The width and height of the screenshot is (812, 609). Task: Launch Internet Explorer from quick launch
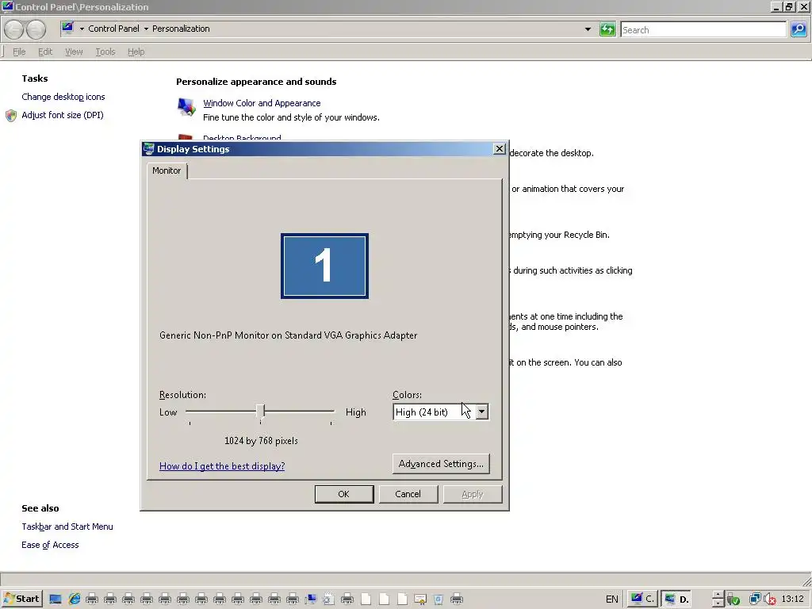(74, 599)
